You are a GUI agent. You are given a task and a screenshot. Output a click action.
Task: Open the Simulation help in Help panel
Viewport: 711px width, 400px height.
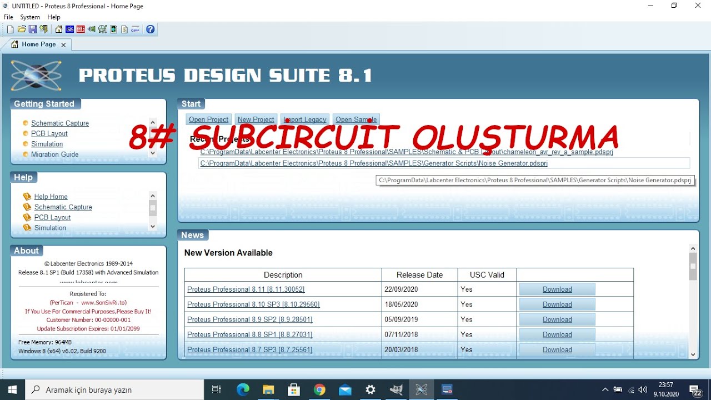point(50,228)
